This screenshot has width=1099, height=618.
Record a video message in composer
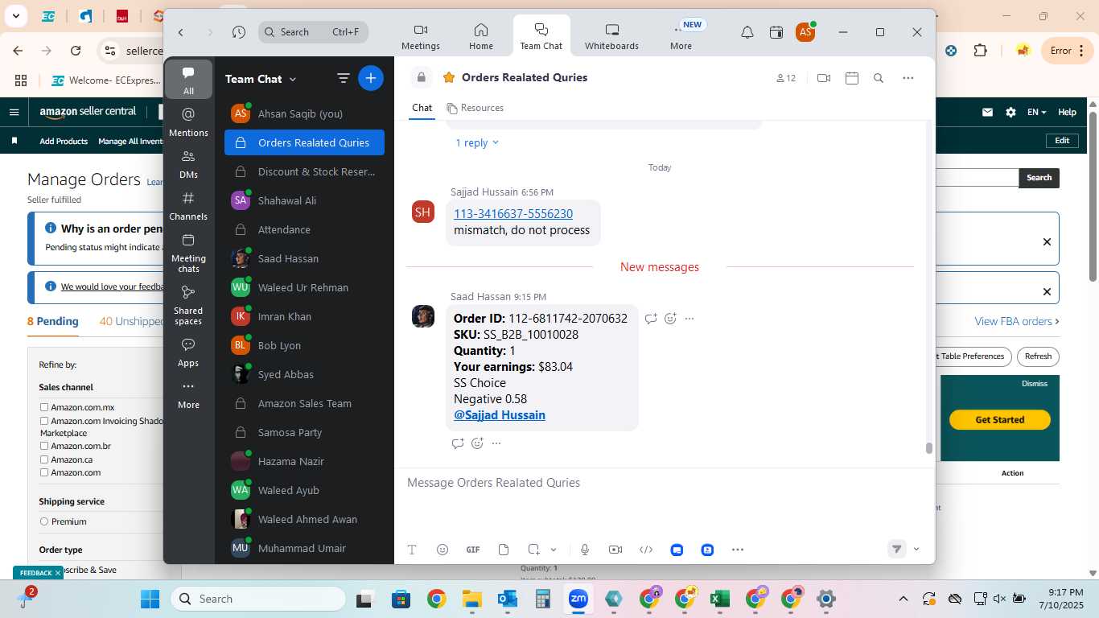click(x=615, y=550)
